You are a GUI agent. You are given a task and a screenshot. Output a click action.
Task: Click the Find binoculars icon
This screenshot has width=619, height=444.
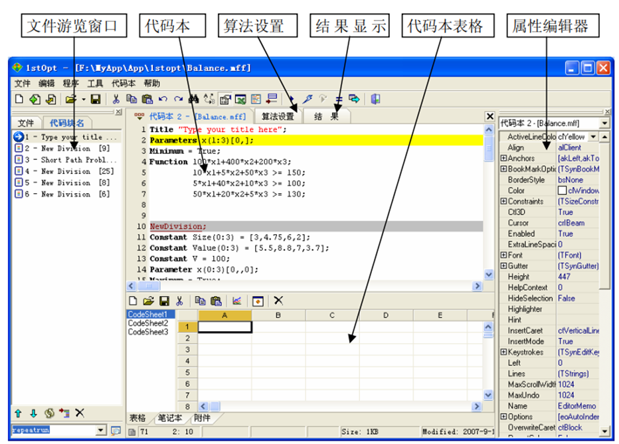[193, 99]
